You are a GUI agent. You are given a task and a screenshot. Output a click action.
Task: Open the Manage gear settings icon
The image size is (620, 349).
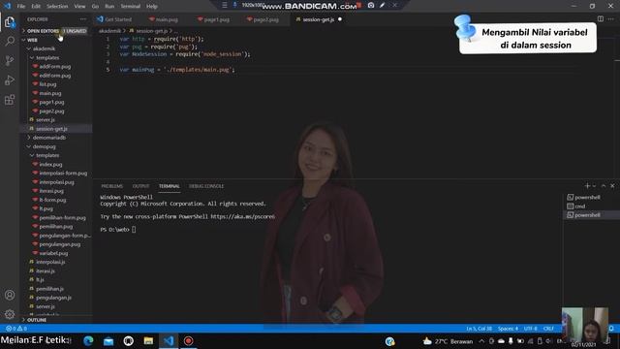10,314
